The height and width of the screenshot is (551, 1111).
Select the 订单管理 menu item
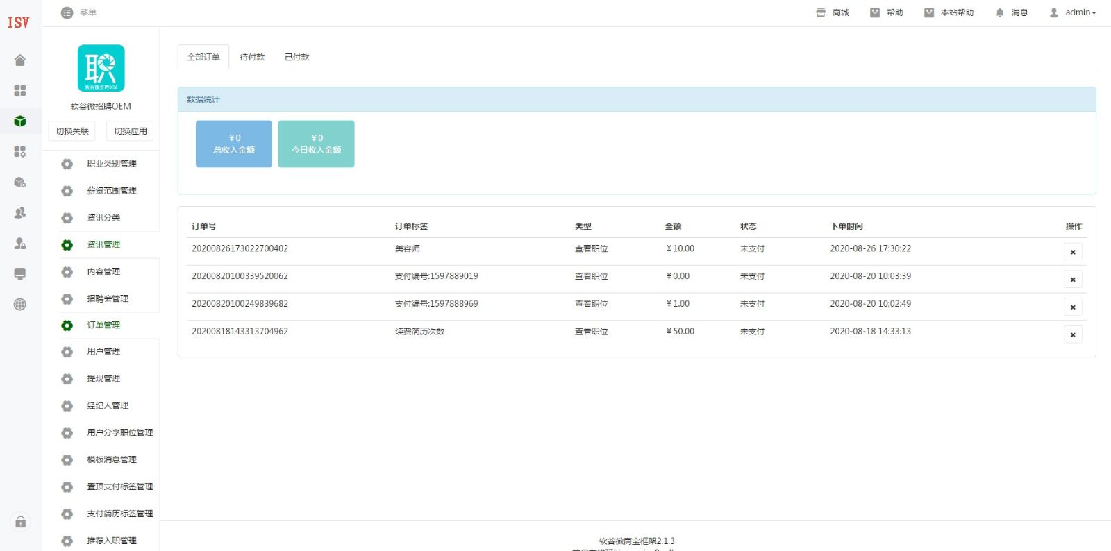coord(103,325)
